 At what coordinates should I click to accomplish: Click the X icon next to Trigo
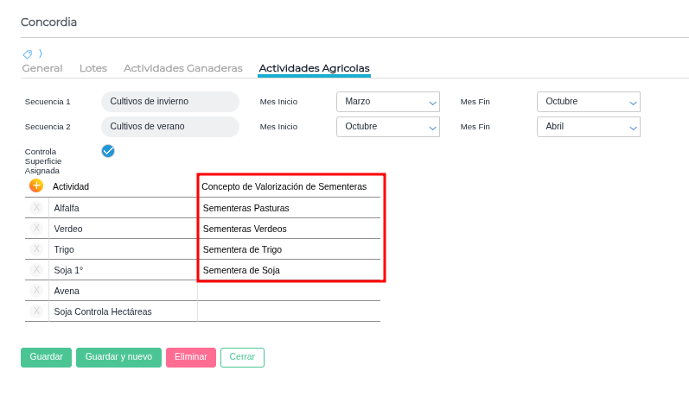(x=36, y=249)
